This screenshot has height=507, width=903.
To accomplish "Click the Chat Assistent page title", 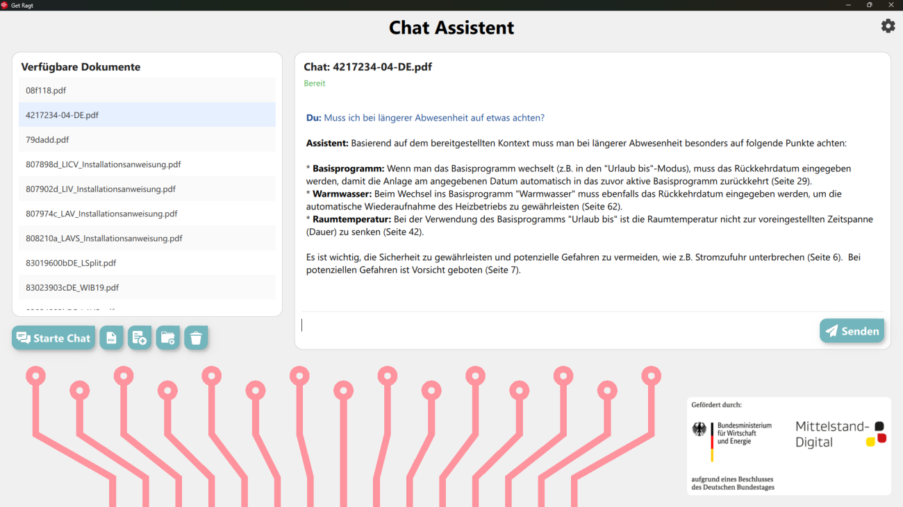I will pos(451,28).
